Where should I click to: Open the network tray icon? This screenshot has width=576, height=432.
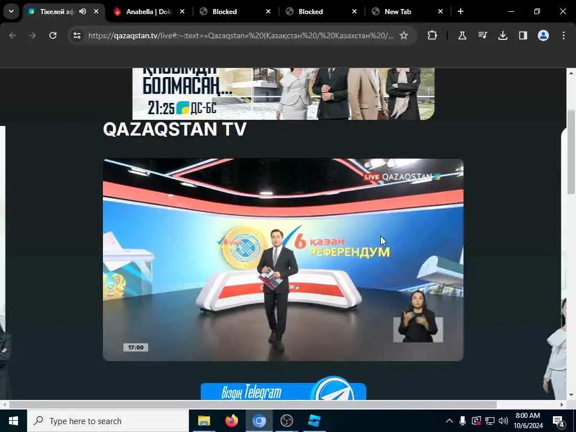pyautogui.click(x=490, y=421)
